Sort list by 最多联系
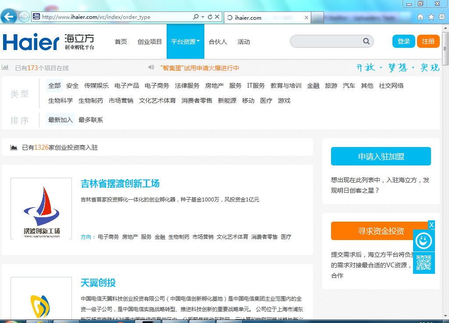 (x=91, y=120)
